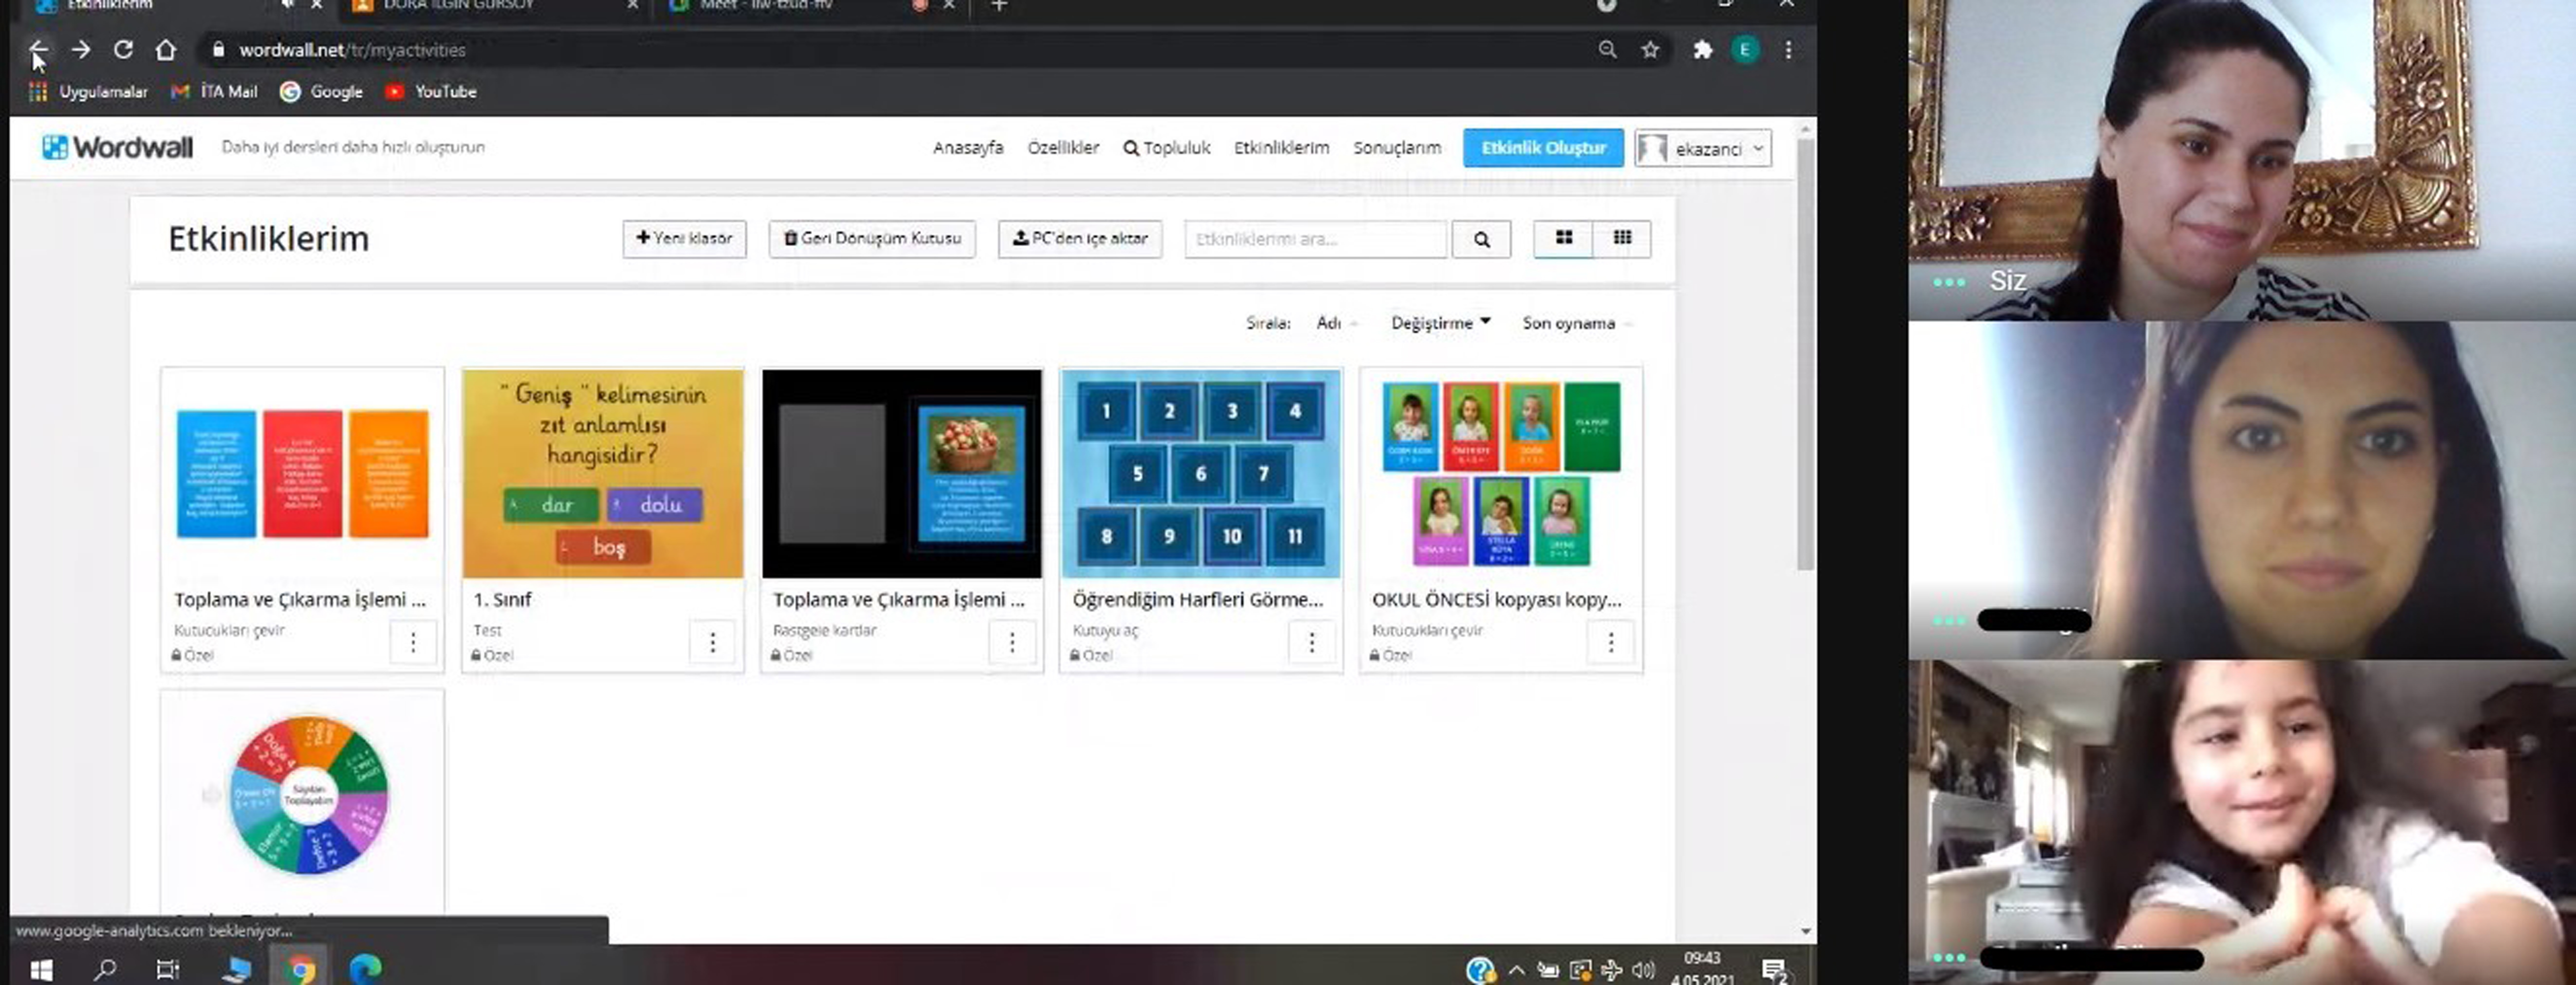
Task: Click the Wordwall logo
Action: [x=118, y=147]
